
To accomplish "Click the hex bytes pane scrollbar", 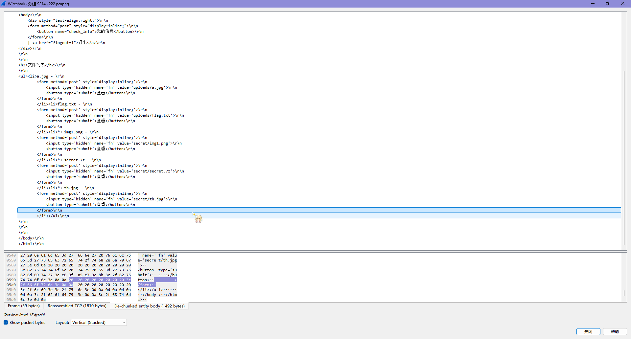I will 624,293.
